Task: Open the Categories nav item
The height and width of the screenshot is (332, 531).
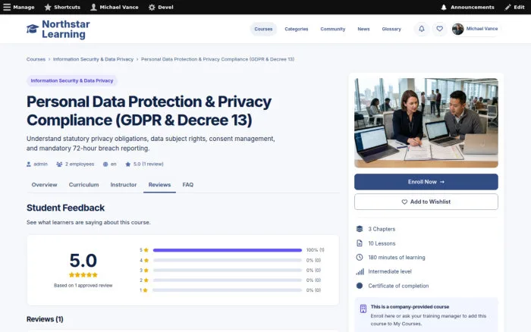Action: 297,29
